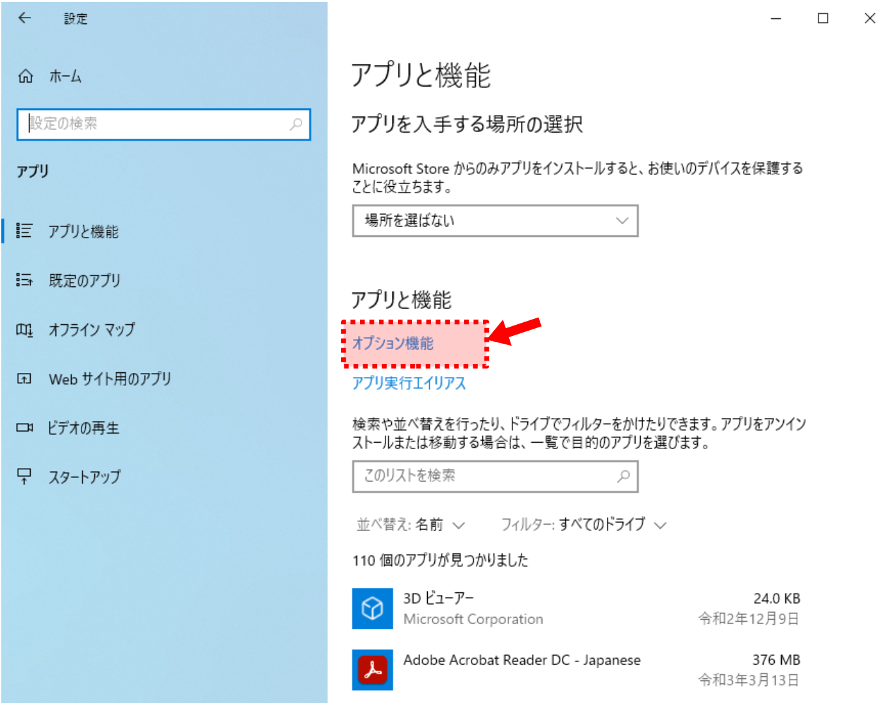Open the フィルター: すべてのドライブ dropdown
This screenshot has height=703, width=890.
[x=583, y=525]
